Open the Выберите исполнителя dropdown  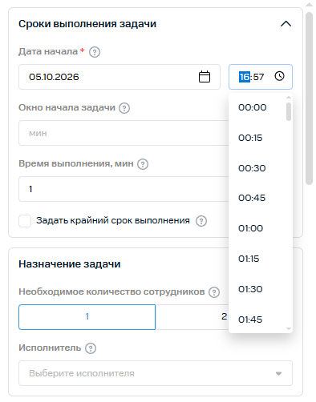(156, 373)
